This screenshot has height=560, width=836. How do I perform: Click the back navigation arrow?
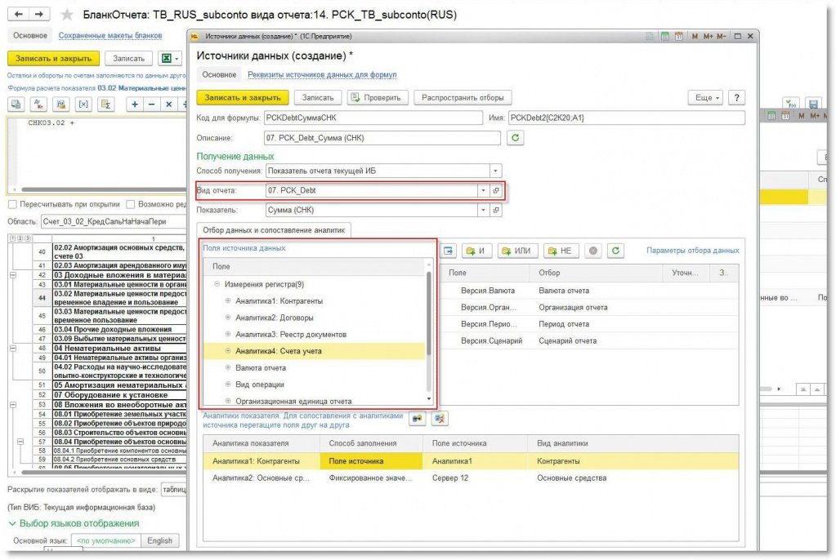[x=20, y=15]
